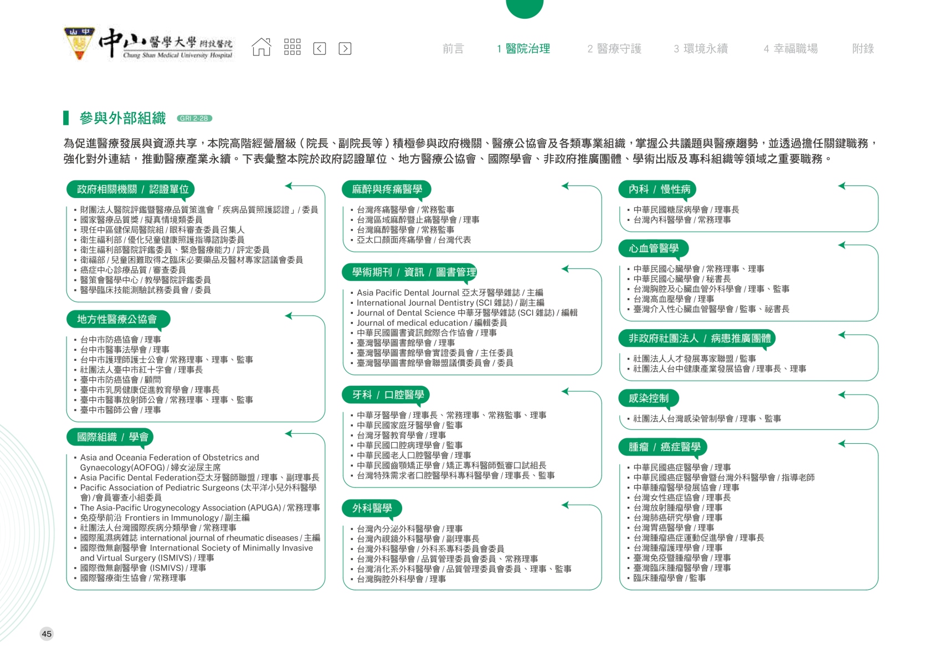The image size is (940, 664).
Task: Switch to 2 醫療守護 tab
Action: point(614,49)
